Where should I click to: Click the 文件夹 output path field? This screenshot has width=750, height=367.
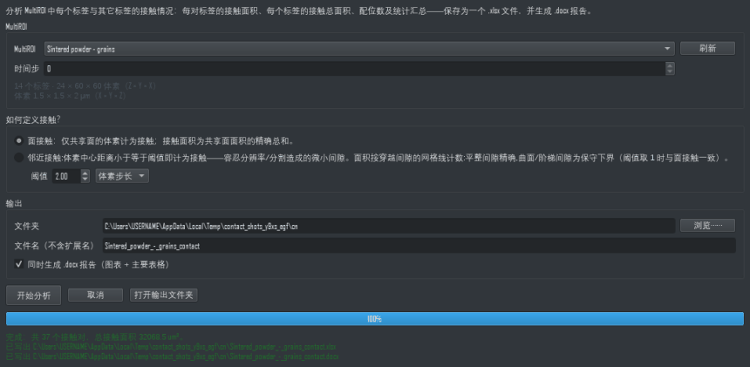click(x=388, y=226)
